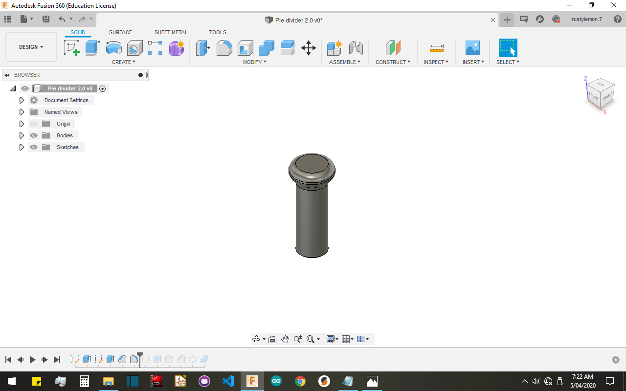Open Visual Studio Code from taskbar
This screenshot has width=626, height=391.
click(x=228, y=381)
